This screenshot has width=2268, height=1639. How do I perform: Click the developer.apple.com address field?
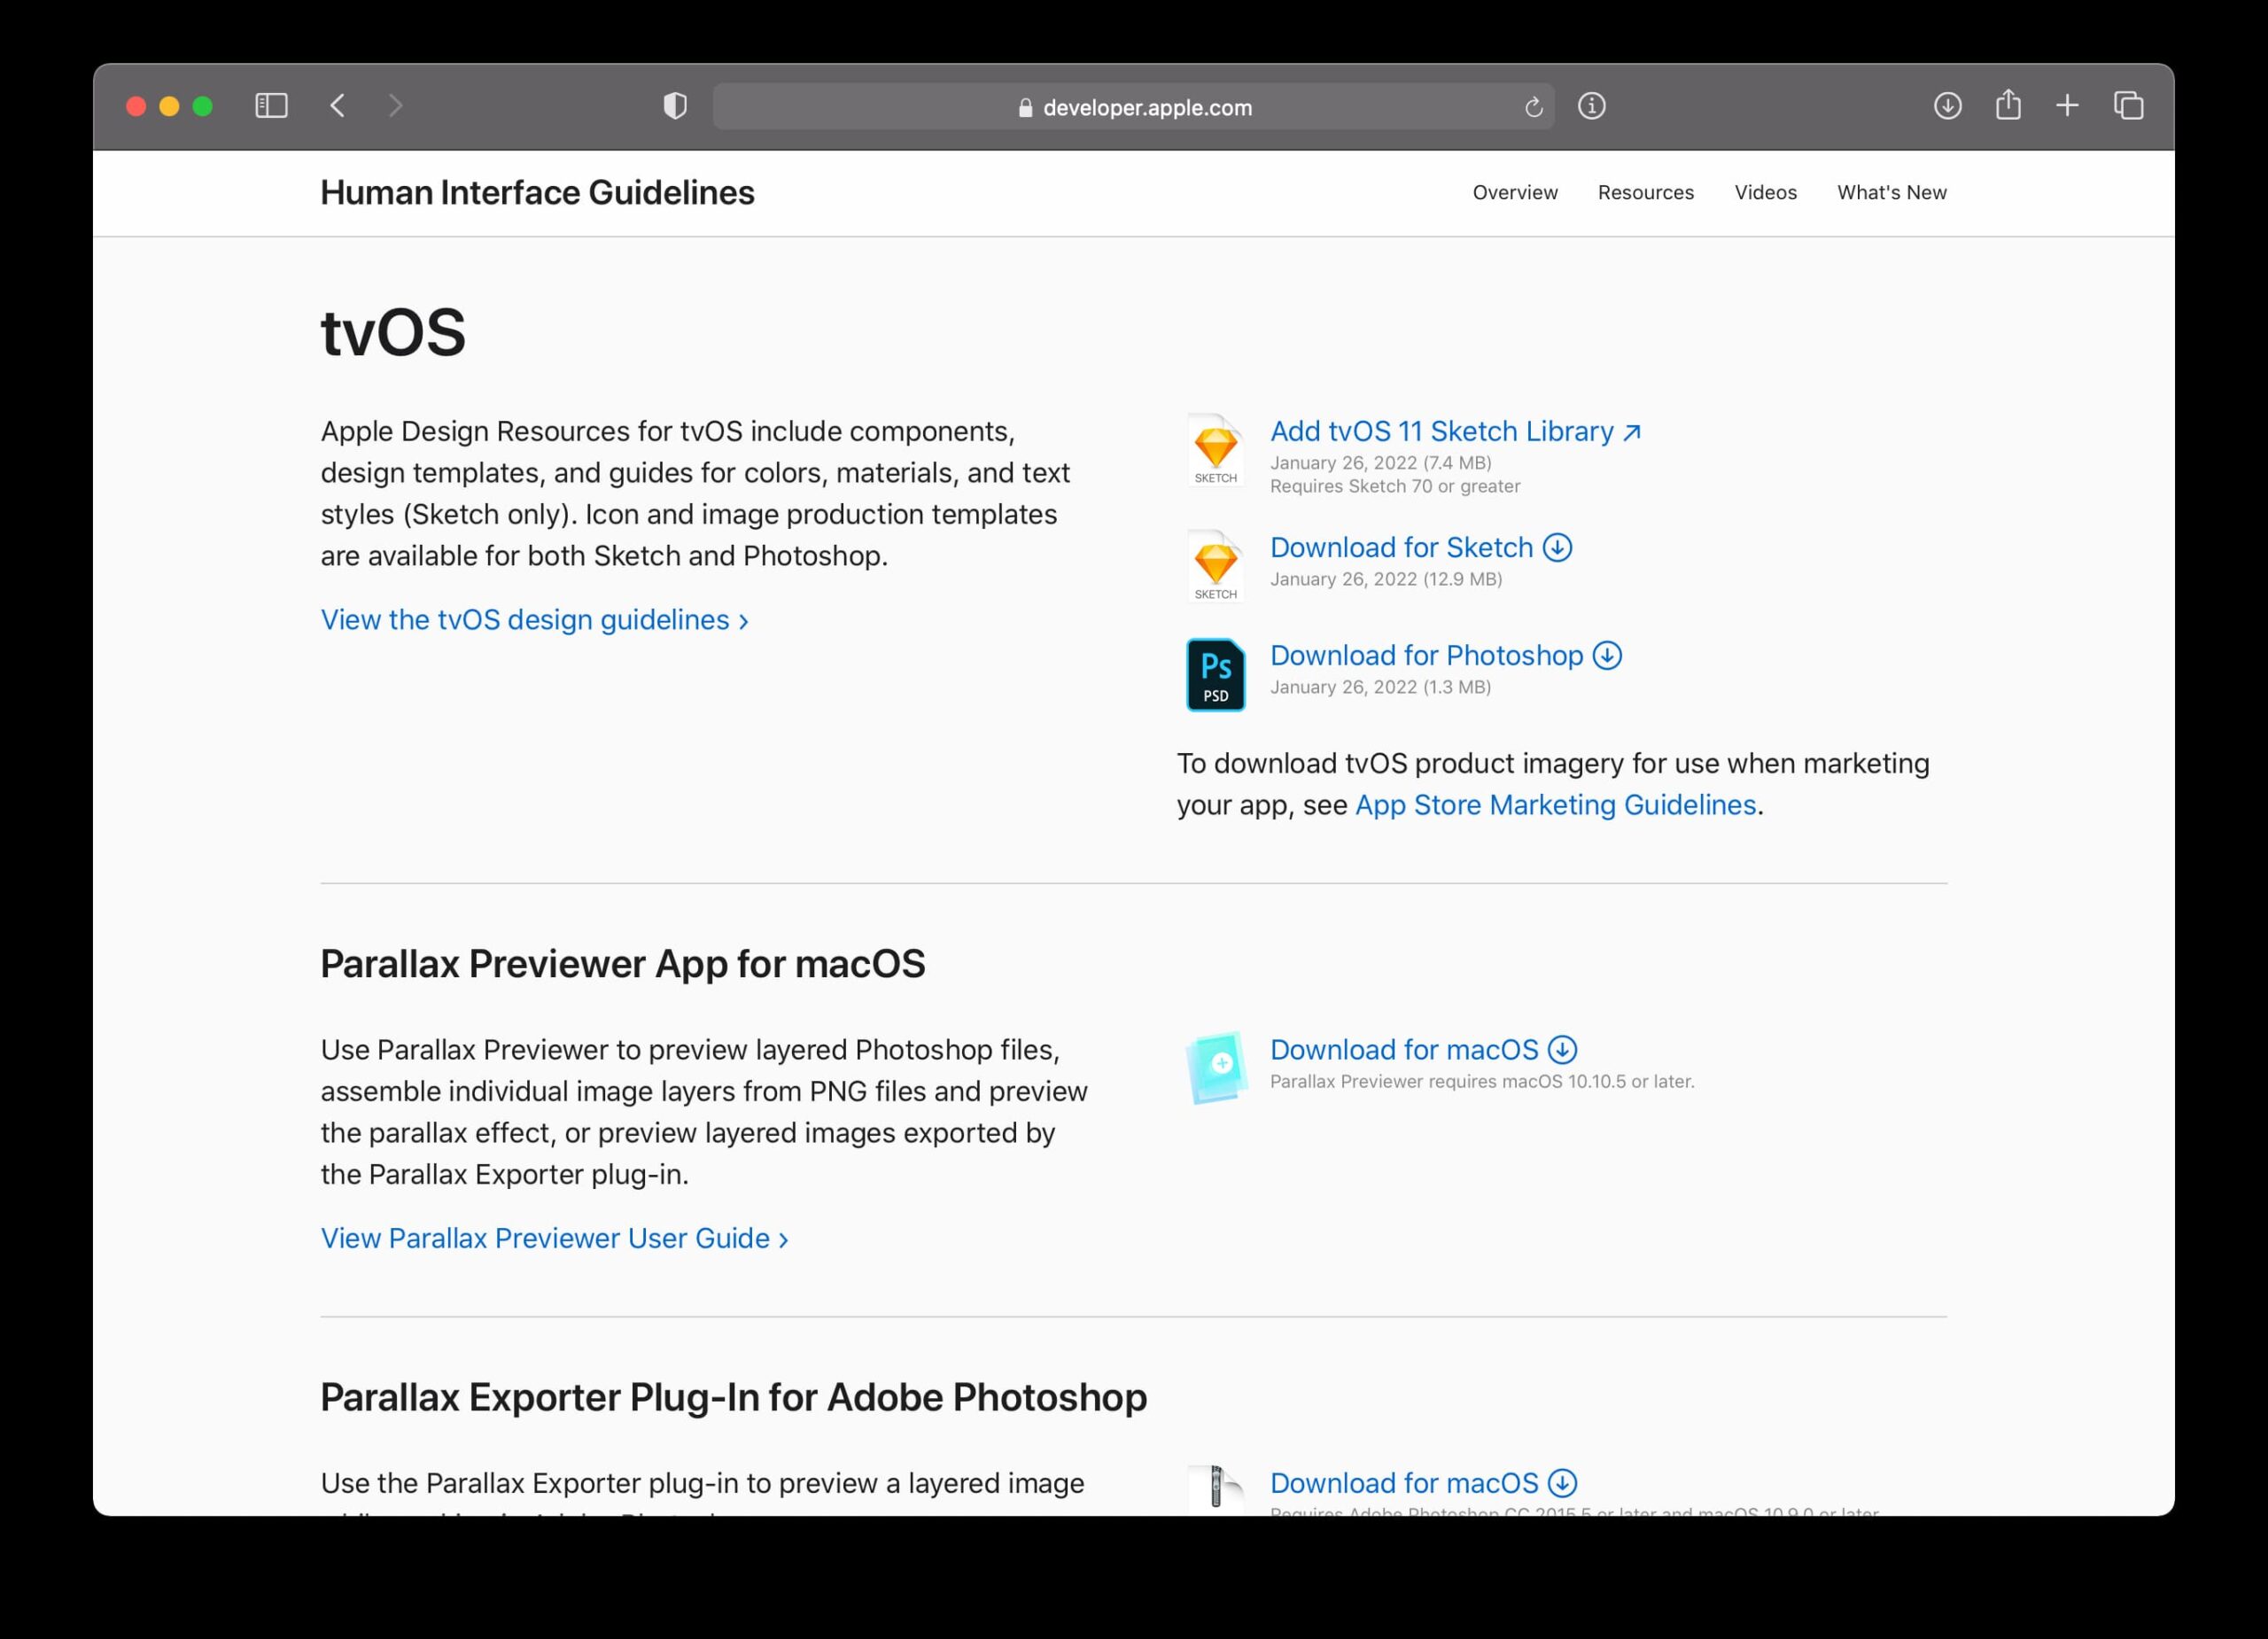[x=1133, y=107]
